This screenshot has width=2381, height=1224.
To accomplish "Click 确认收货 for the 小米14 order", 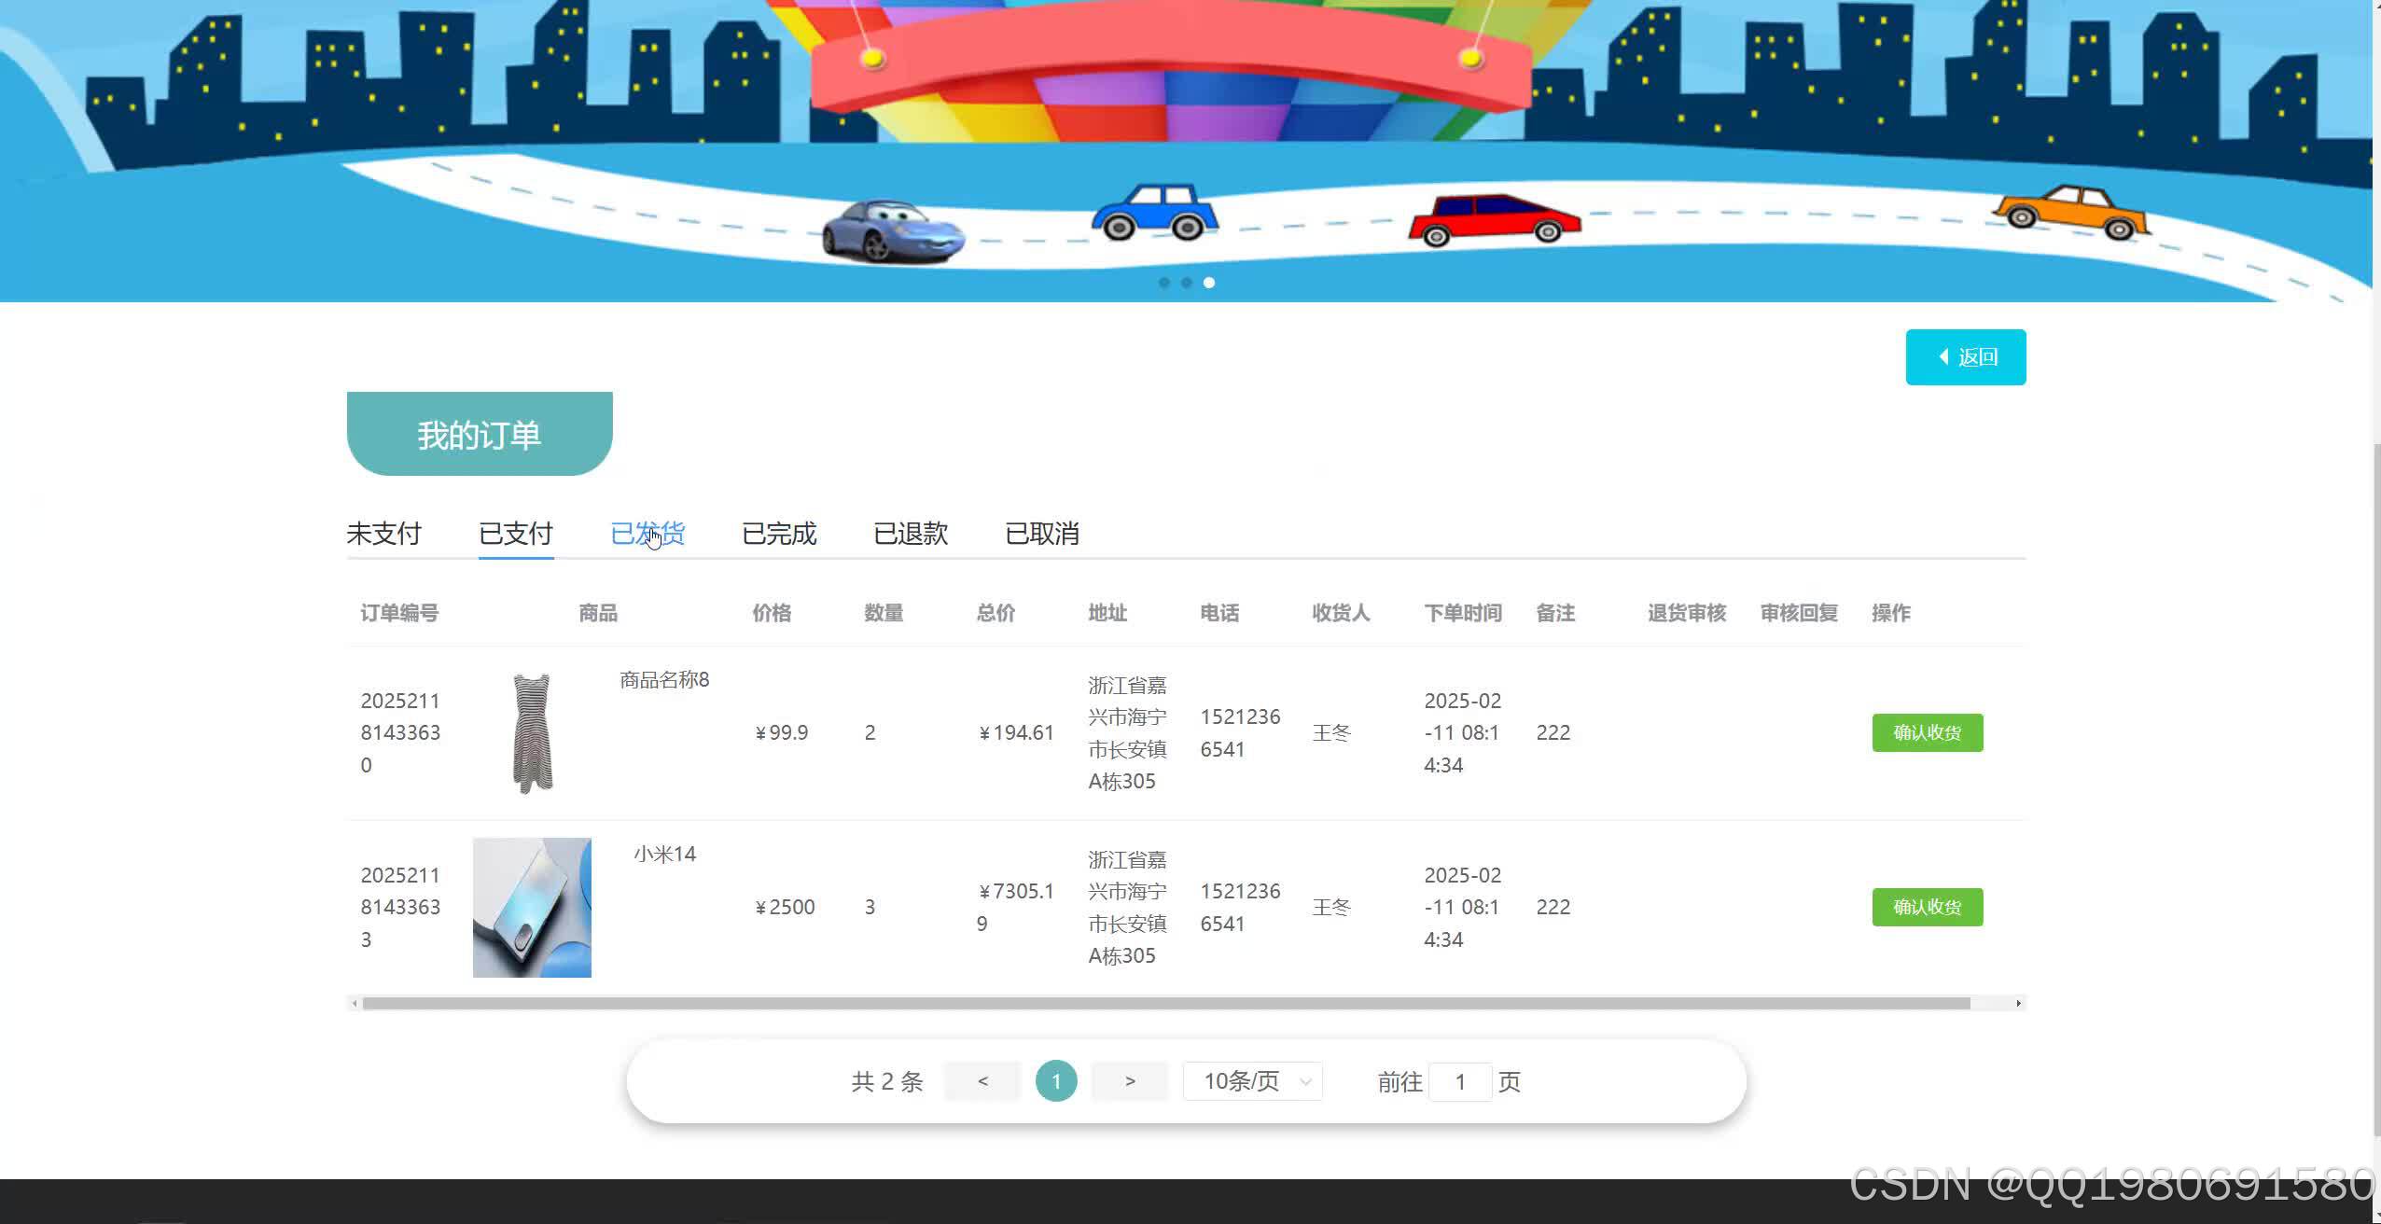I will point(1927,906).
